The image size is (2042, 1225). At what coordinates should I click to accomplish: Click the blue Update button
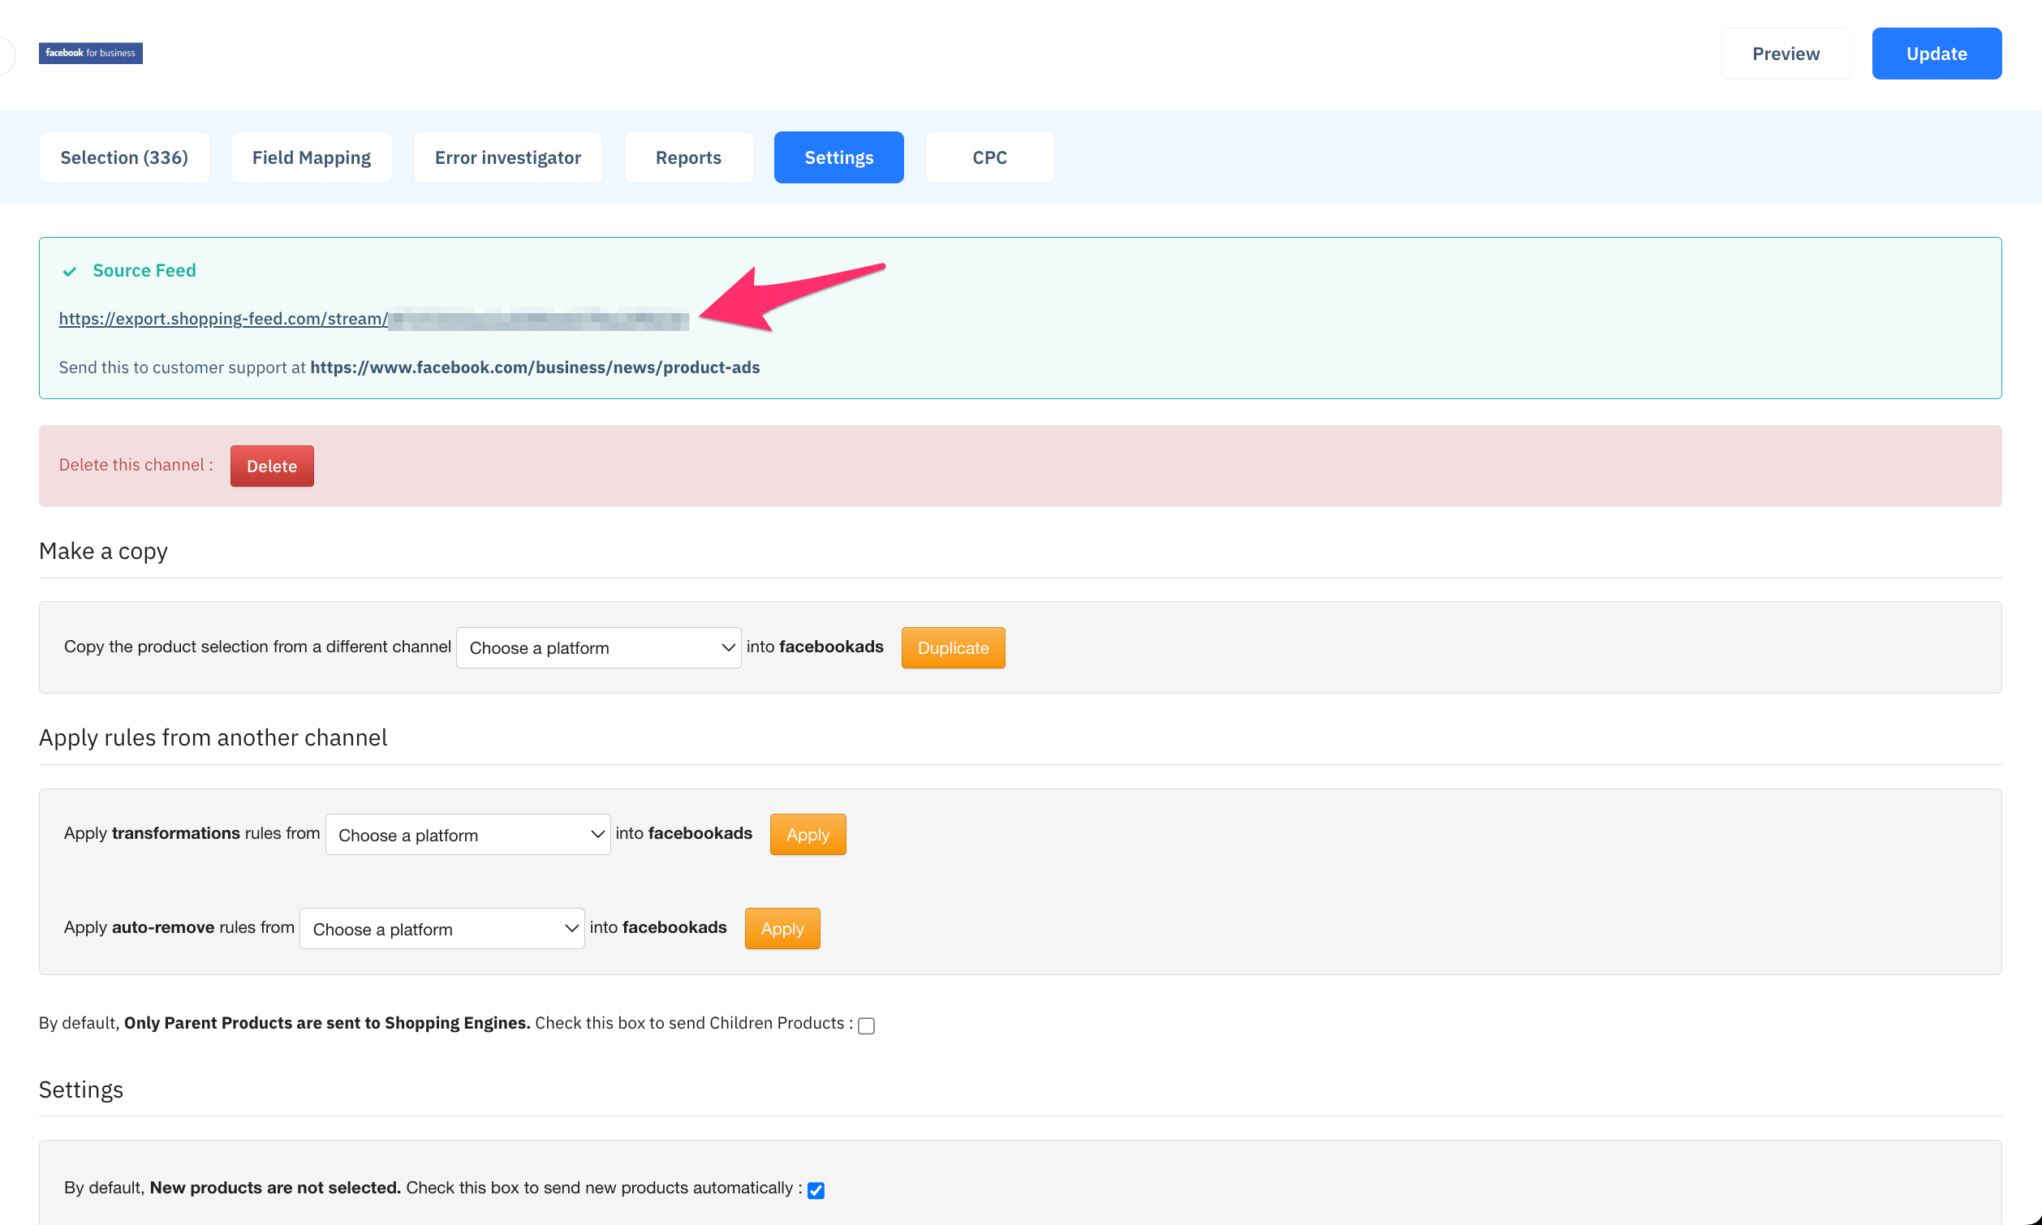click(1936, 54)
